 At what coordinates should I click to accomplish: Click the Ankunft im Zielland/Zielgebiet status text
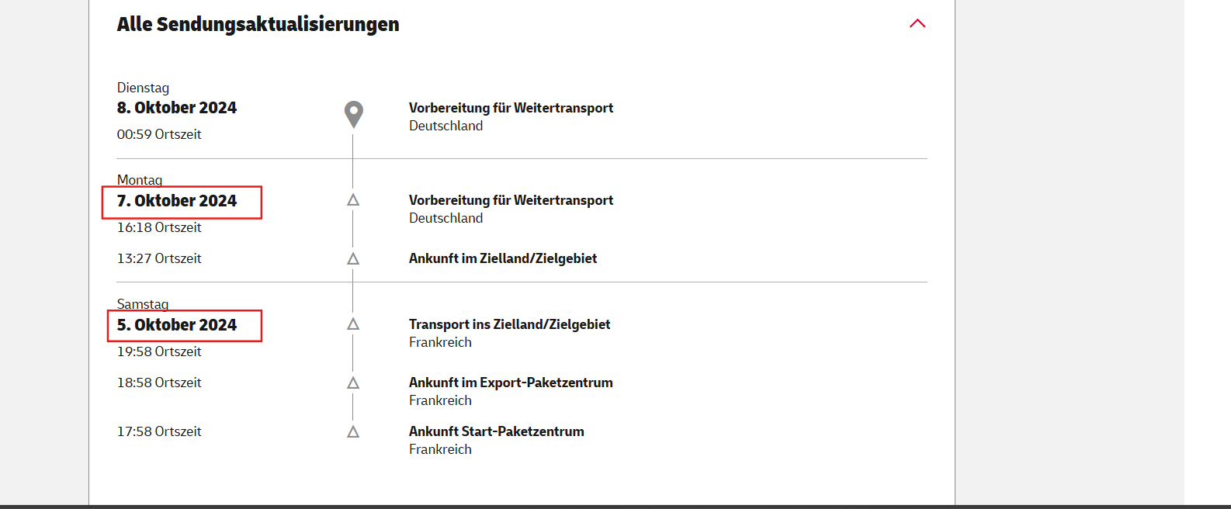pos(503,258)
